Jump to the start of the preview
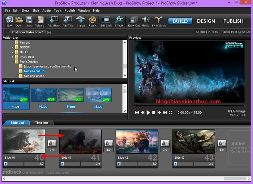253x184 pixels. [x=137, y=112]
